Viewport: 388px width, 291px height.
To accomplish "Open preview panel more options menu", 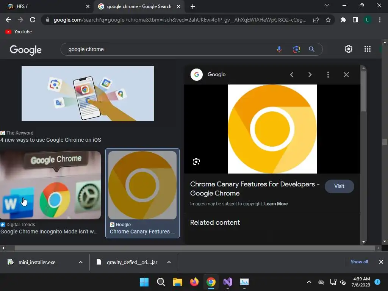I will coord(328,75).
